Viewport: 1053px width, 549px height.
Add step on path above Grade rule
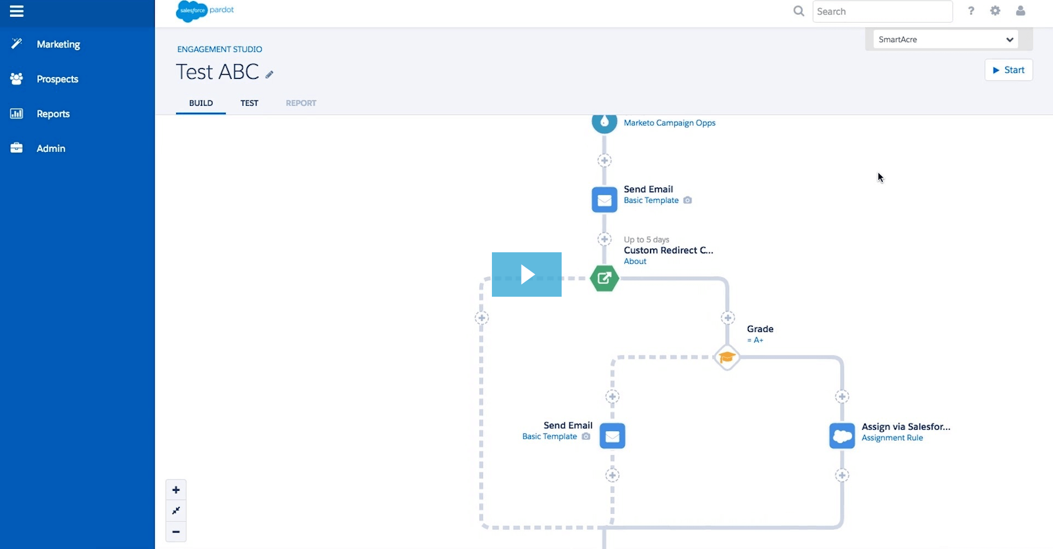point(727,318)
